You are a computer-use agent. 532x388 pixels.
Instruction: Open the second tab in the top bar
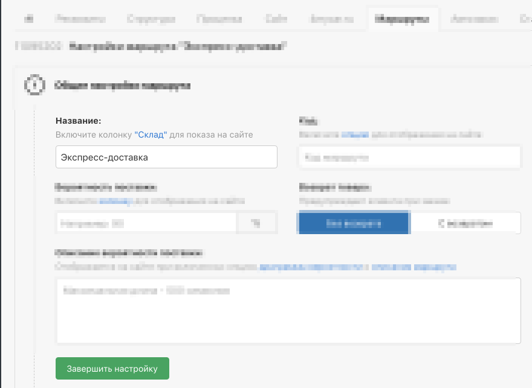[x=80, y=19]
